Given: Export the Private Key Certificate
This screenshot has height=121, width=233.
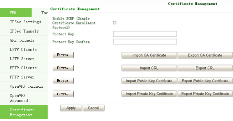Looking at the screenshot, I should coord(205,94).
